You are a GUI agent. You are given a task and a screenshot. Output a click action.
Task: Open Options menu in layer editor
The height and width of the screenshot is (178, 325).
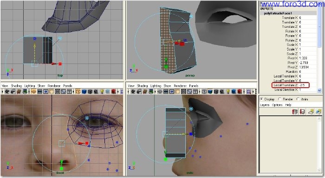[x=277, y=105]
